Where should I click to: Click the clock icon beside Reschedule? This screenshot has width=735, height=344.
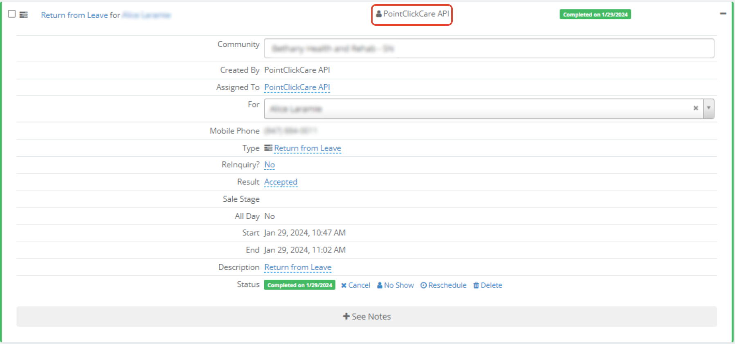click(x=423, y=285)
